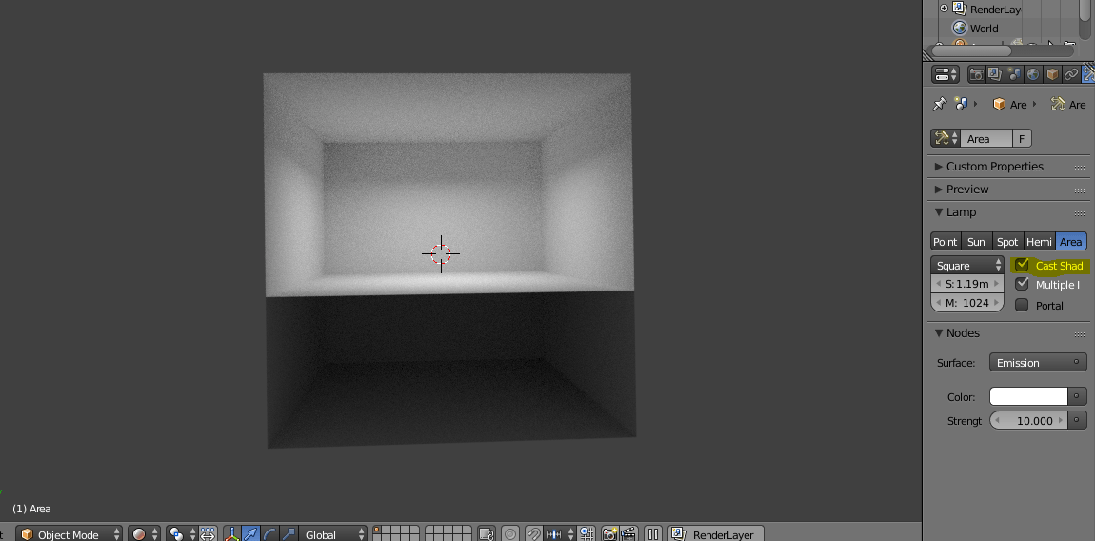1095x541 pixels.
Task: Click the Strength 10.000 field
Action: (1028, 421)
